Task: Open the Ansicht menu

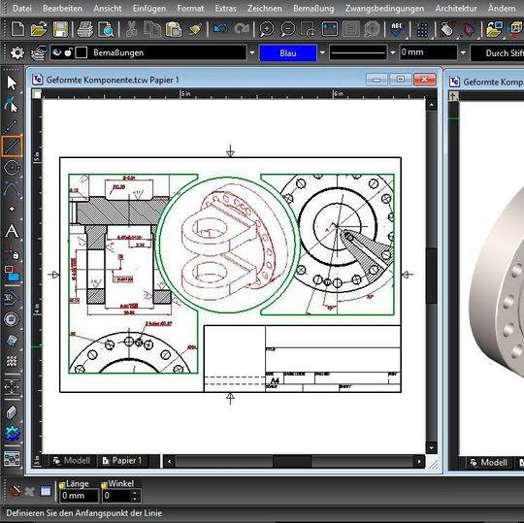Action: [108, 8]
